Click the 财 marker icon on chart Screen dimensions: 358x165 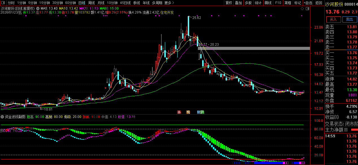pos(199,112)
